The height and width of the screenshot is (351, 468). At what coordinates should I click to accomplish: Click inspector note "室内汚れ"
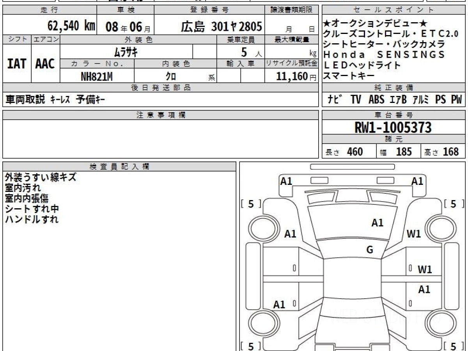[23, 188]
